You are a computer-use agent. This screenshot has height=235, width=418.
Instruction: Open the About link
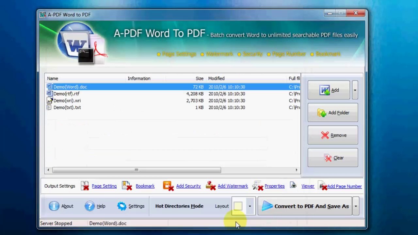[x=67, y=206]
